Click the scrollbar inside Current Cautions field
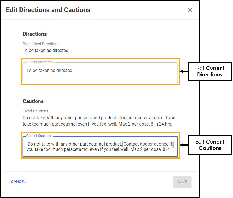The image size is (233, 198). [x=173, y=145]
